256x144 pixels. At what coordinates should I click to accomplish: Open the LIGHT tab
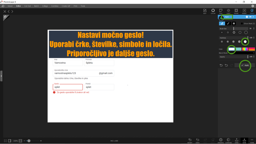[228, 11]
